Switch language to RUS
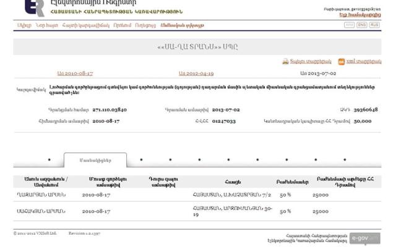The image size is (396, 247). click(x=375, y=25)
